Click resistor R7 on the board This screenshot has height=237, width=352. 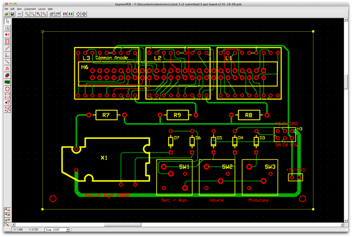pyautogui.click(x=106, y=115)
